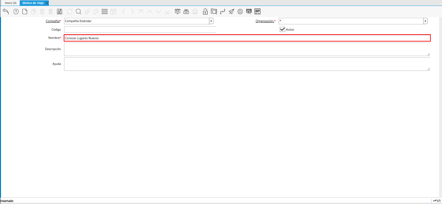Select the Motivo de Viaje tab
Screen dimensions: 442x204
[x=33, y=3]
